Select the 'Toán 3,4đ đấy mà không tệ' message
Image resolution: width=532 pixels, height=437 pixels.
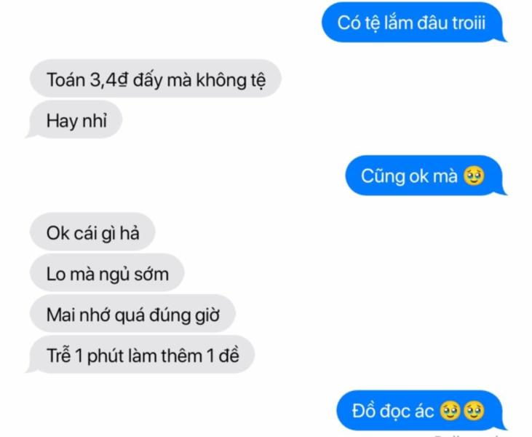[x=156, y=79]
